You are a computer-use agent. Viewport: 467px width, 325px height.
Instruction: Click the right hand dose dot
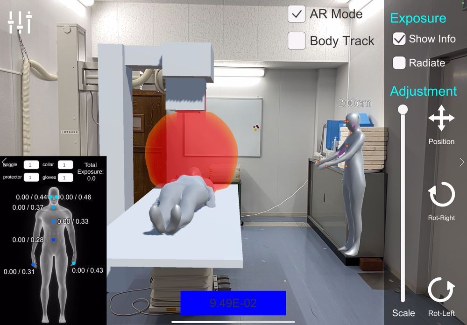pyautogui.click(x=33, y=264)
